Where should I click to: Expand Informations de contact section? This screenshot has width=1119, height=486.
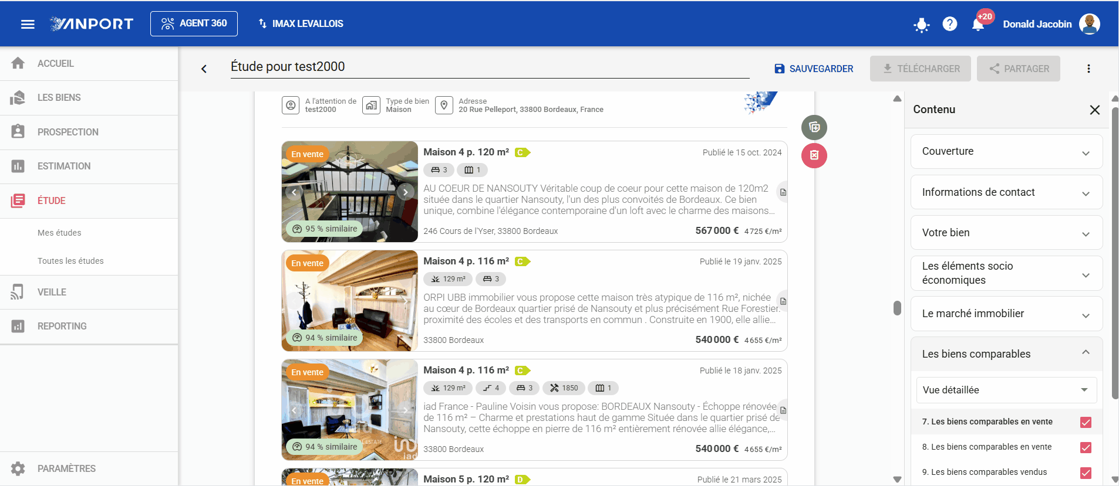tap(1006, 192)
